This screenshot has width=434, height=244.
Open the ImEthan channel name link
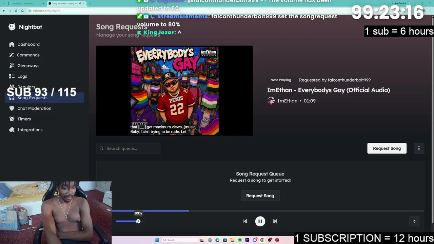pyautogui.click(x=287, y=101)
